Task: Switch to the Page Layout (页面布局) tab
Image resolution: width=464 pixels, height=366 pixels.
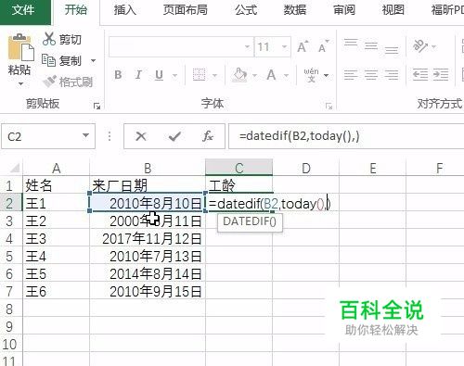Action: click(x=186, y=10)
